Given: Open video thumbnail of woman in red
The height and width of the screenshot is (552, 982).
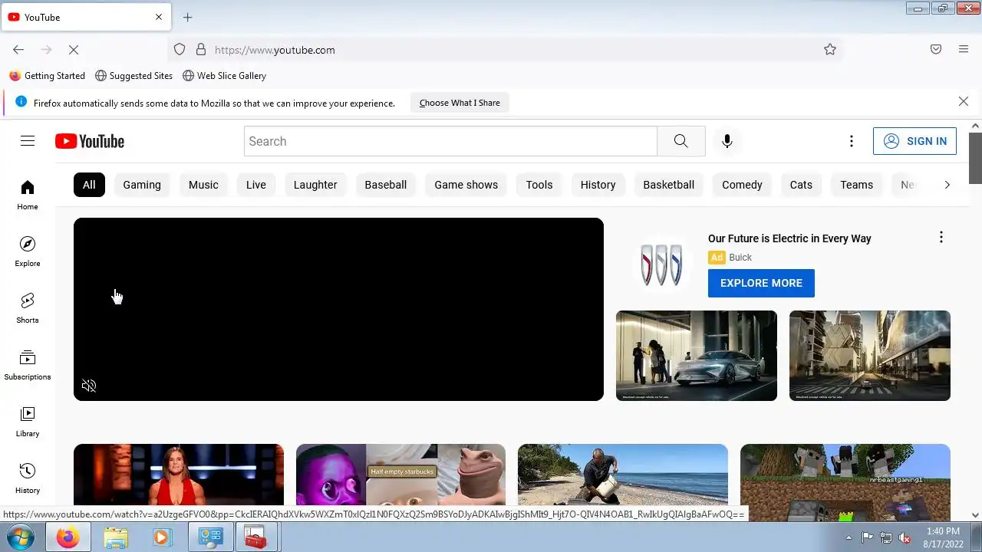Looking at the screenshot, I should pyautogui.click(x=179, y=475).
